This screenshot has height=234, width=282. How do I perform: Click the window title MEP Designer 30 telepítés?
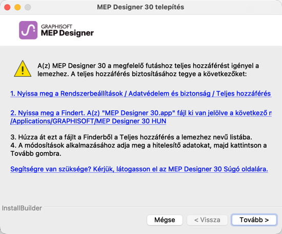(x=140, y=7)
